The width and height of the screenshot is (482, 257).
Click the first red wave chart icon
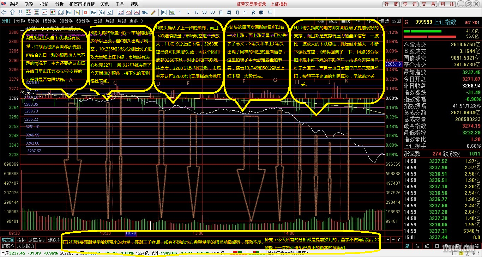[120, 12]
